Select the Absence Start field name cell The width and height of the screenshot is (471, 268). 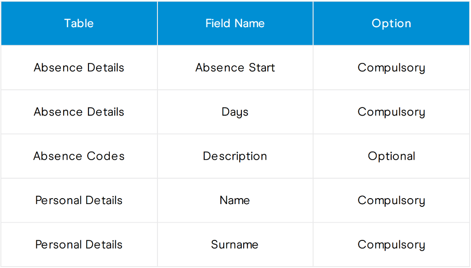pyautogui.click(x=235, y=68)
